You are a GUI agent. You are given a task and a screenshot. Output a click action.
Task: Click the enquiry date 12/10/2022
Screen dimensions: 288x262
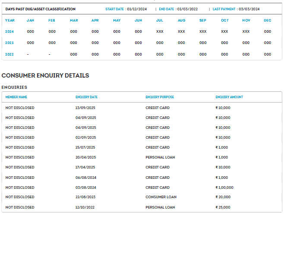pyautogui.click(x=85, y=207)
